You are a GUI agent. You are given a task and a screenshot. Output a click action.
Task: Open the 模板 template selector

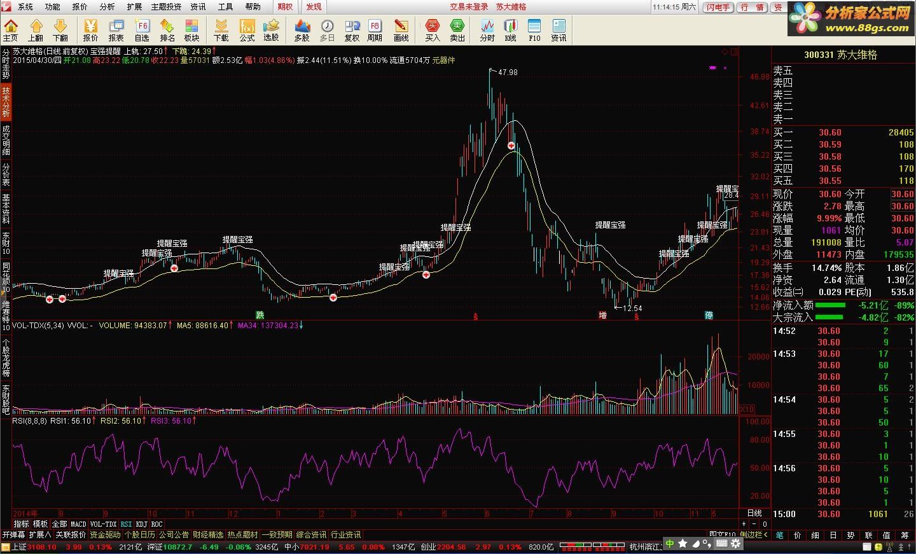coord(40,524)
